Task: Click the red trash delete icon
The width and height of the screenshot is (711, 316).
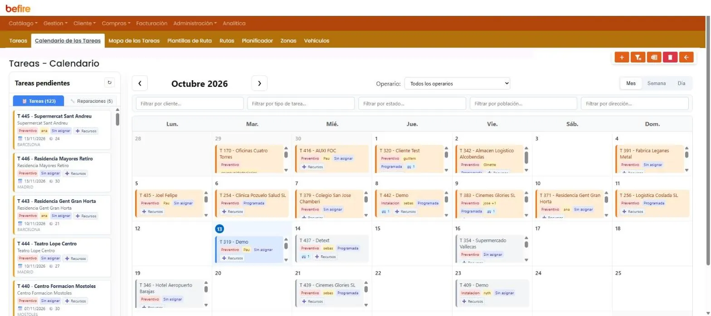Action: (670, 57)
